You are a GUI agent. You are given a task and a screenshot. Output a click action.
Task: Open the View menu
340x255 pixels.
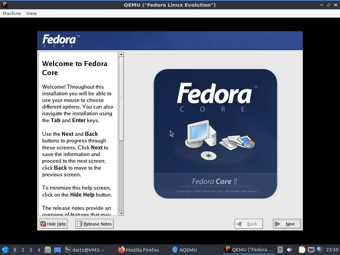coord(32,13)
